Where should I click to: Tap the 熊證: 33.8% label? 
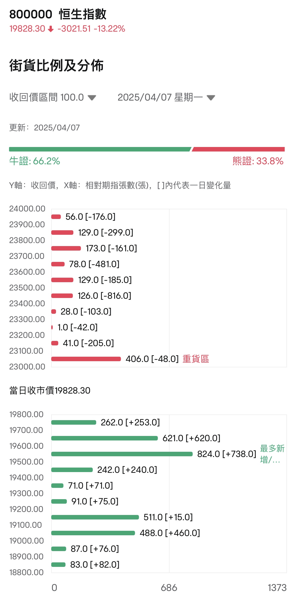[x=258, y=161]
